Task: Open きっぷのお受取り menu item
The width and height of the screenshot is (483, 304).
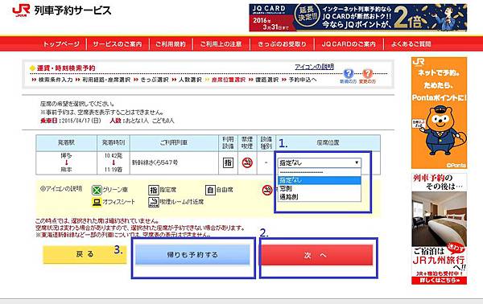Action: (283, 44)
